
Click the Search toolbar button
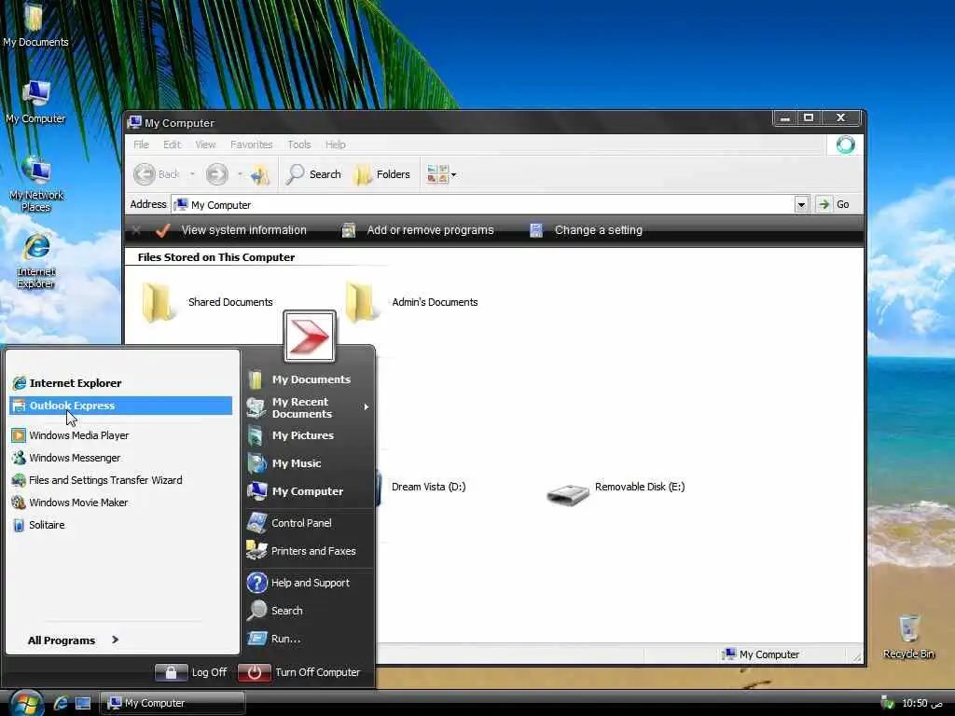click(x=313, y=174)
